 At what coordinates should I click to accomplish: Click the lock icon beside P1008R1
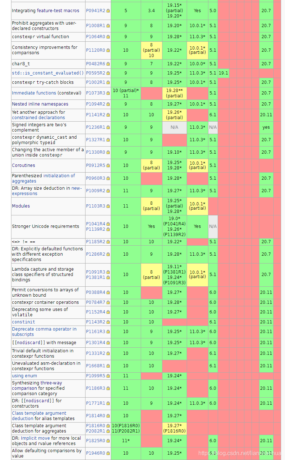pyautogui.click(x=108, y=26)
